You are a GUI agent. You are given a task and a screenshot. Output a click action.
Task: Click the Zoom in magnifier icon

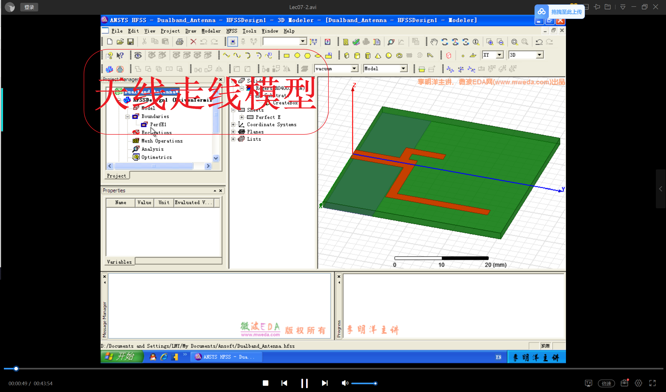(x=490, y=42)
